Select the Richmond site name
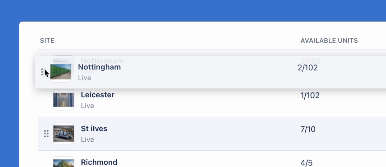The height and width of the screenshot is (167, 386). 99,162
